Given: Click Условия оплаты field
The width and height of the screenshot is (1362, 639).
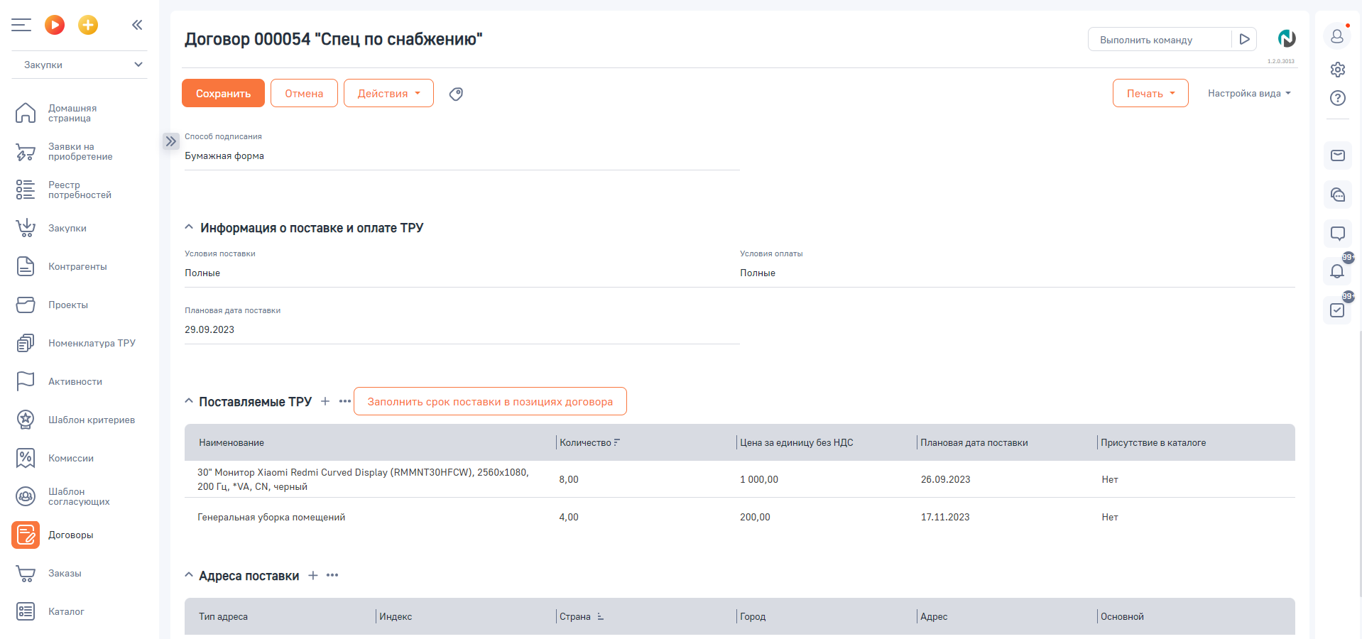Looking at the screenshot, I should (1018, 273).
